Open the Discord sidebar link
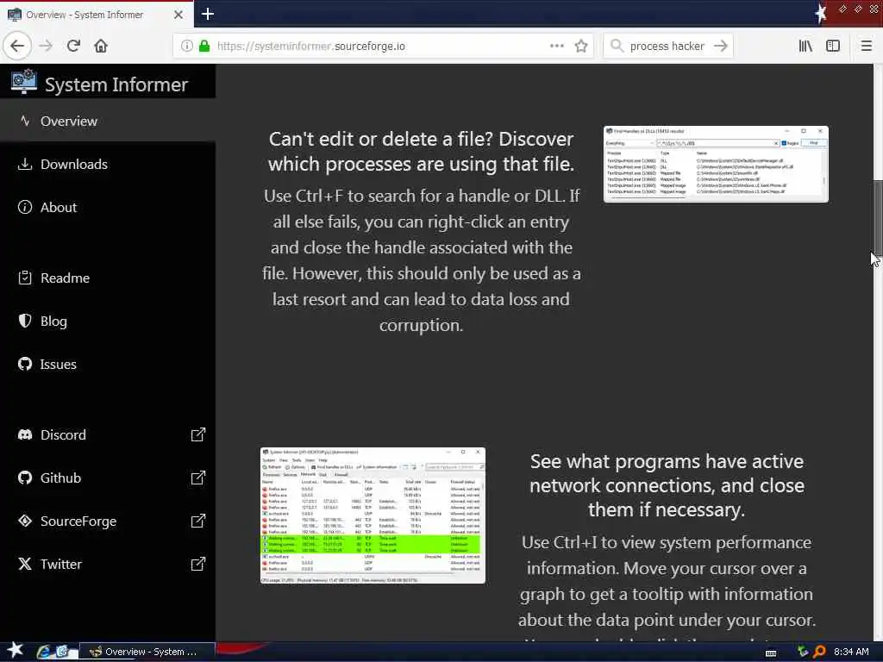This screenshot has height=662, width=883. (108, 434)
